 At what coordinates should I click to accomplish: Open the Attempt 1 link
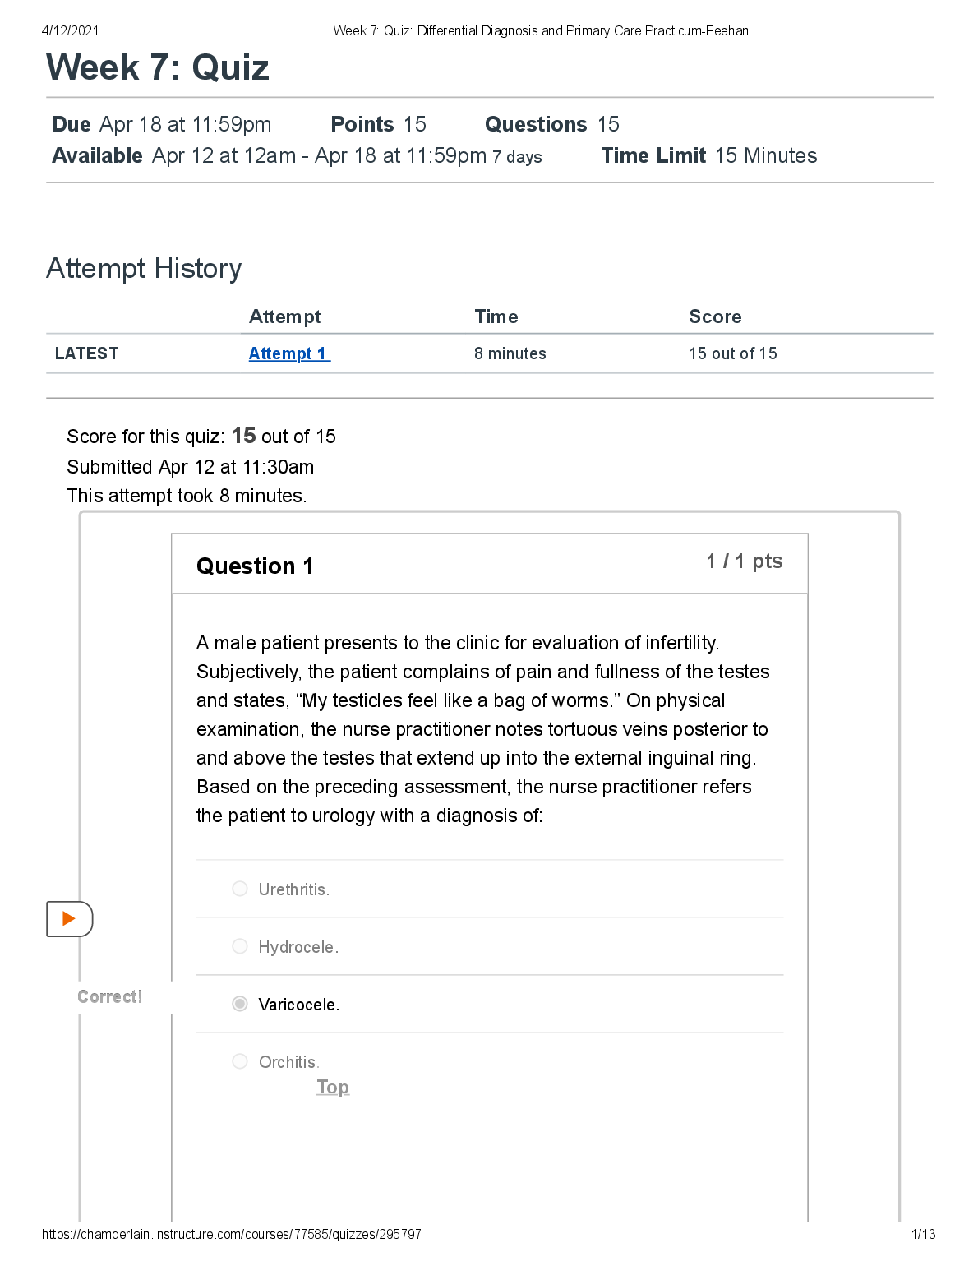click(x=289, y=353)
